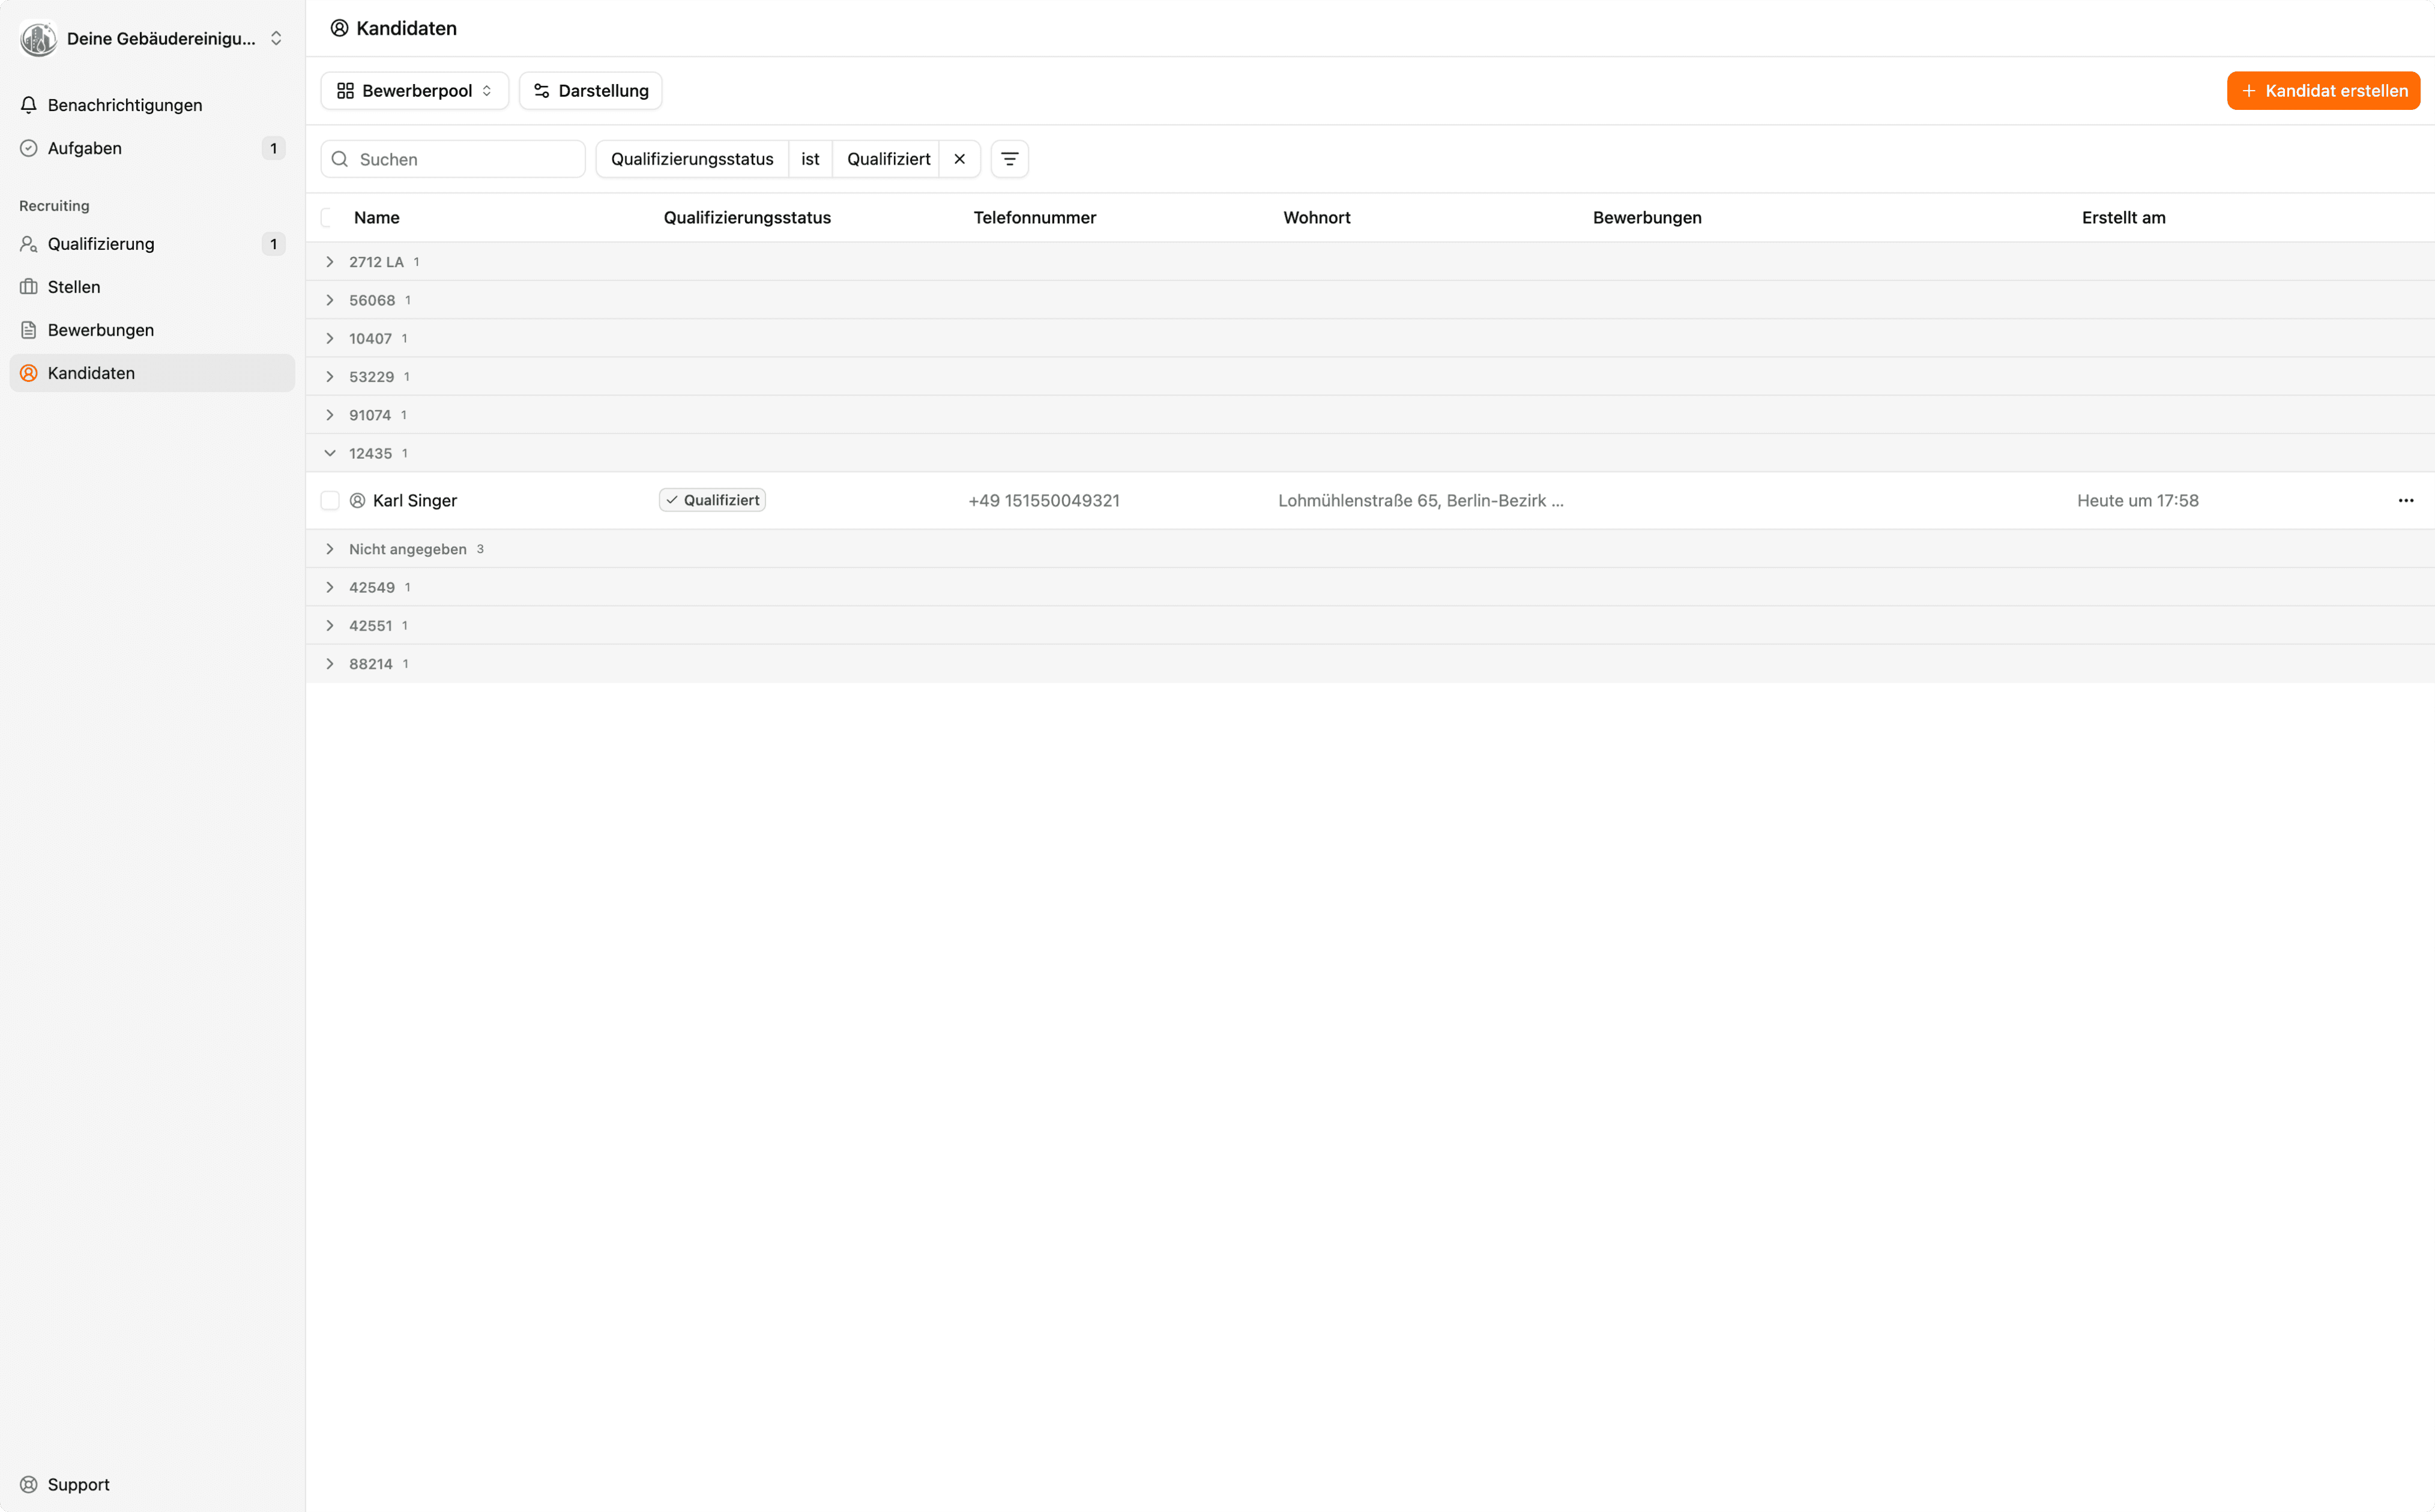Image resolution: width=2435 pixels, height=1512 pixels.
Task: Go to the Qualifizierung section
Action: click(x=101, y=244)
